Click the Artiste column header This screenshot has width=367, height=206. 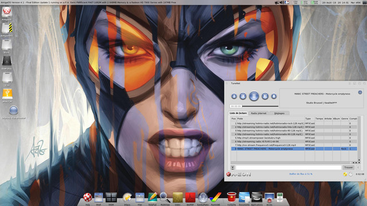tap(328, 118)
